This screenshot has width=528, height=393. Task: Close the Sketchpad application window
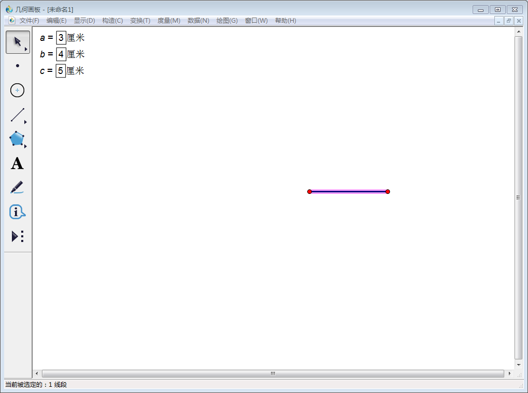(x=515, y=10)
